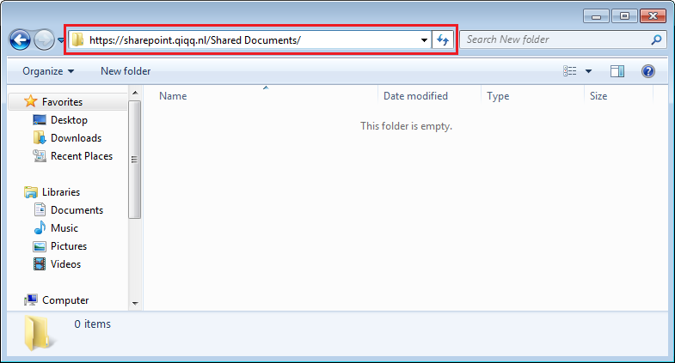This screenshot has width=675, height=363.
Task: Click the navigation pane scroll down arrow
Action: [135, 303]
